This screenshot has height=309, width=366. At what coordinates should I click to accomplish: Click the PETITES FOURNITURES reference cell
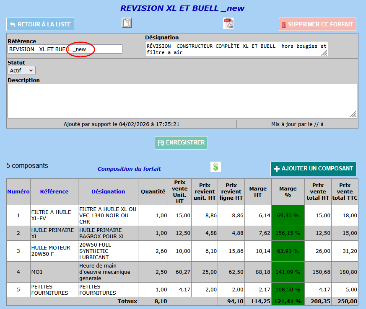point(49,290)
